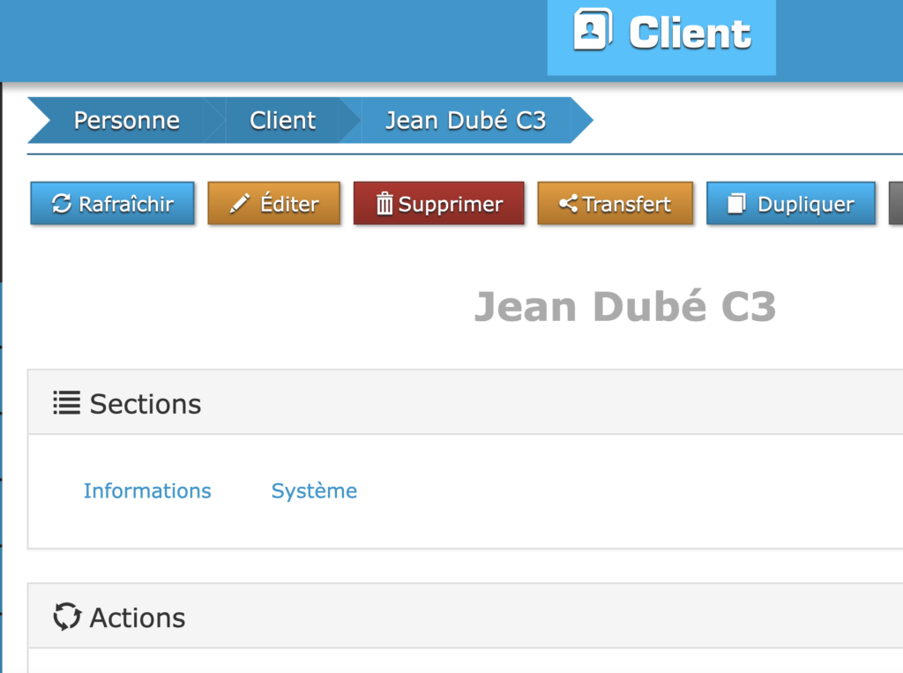The width and height of the screenshot is (903, 673).
Task: Click the refresh arrows icon on Rafraîchir
Action: click(x=62, y=204)
